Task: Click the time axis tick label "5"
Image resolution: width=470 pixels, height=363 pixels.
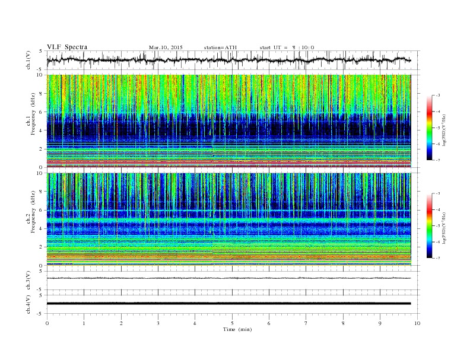Action: pyautogui.click(x=232, y=323)
